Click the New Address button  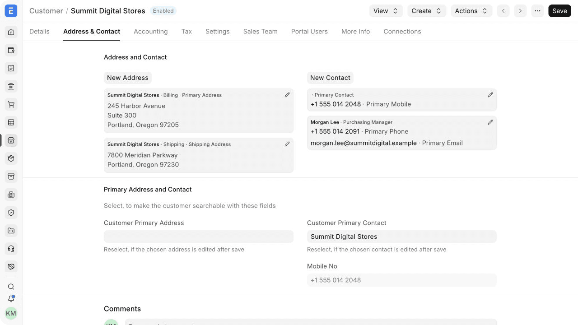128,78
